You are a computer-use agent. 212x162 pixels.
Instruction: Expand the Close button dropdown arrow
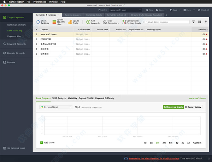coord(194,10)
